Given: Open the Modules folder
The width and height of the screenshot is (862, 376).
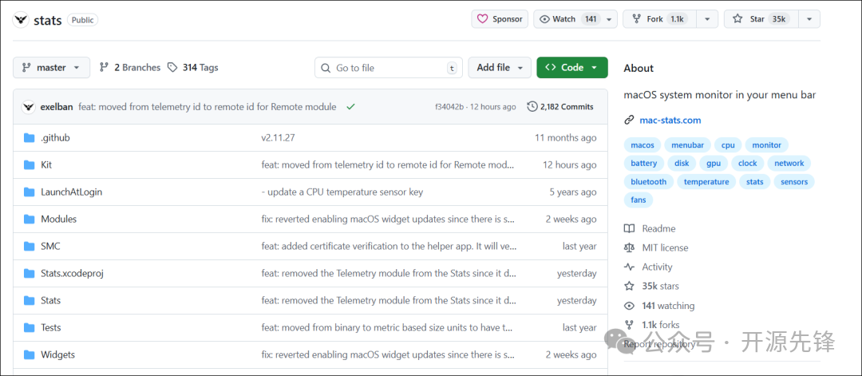Looking at the screenshot, I should pyautogui.click(x=58, y=219).
